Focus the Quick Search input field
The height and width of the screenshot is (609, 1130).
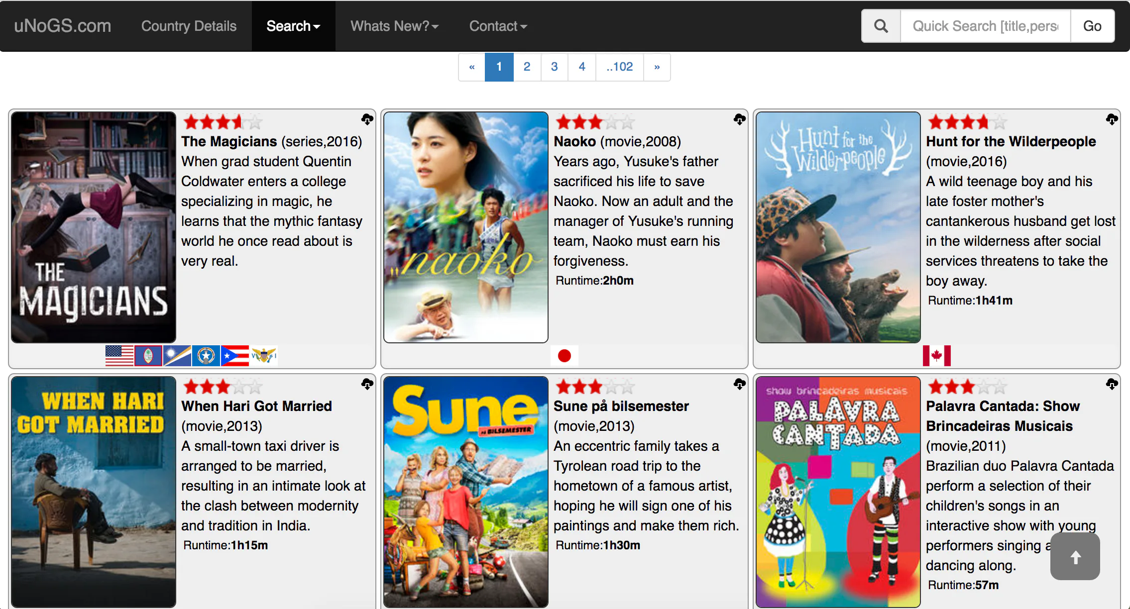986,26
